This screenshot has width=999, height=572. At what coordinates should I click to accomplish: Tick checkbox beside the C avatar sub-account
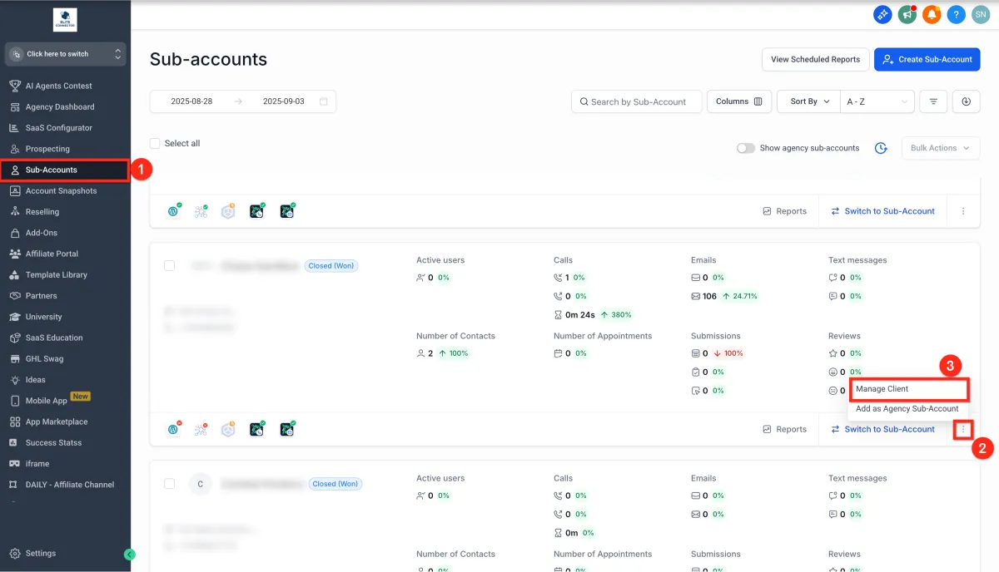coord(170,484)
